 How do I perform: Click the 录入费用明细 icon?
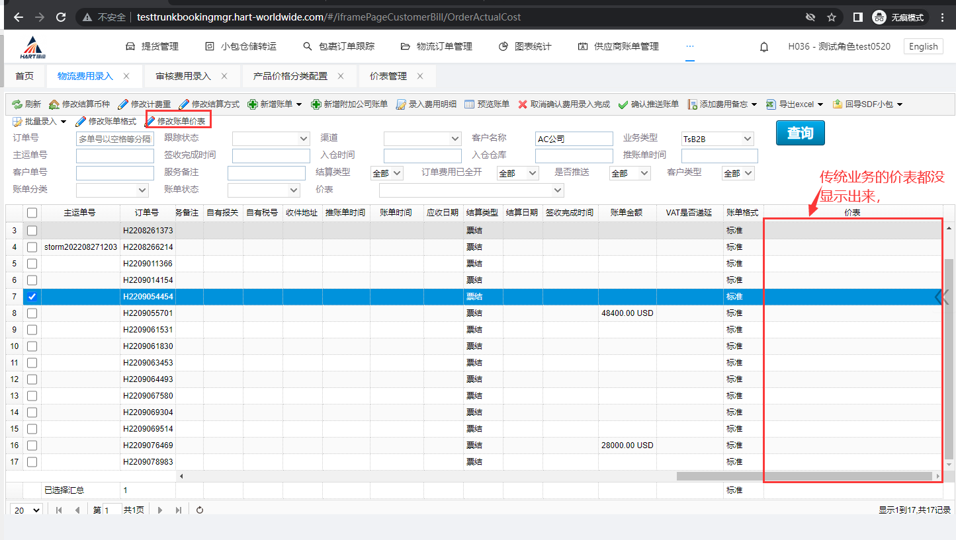(x=401, y=104)
